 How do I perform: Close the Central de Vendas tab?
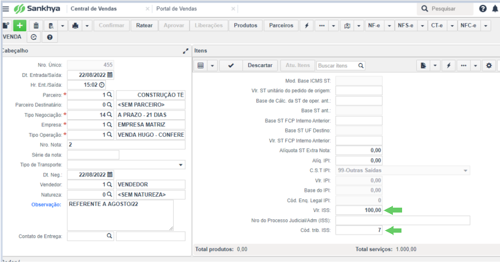pyautogui.click(x=147, y=9)
